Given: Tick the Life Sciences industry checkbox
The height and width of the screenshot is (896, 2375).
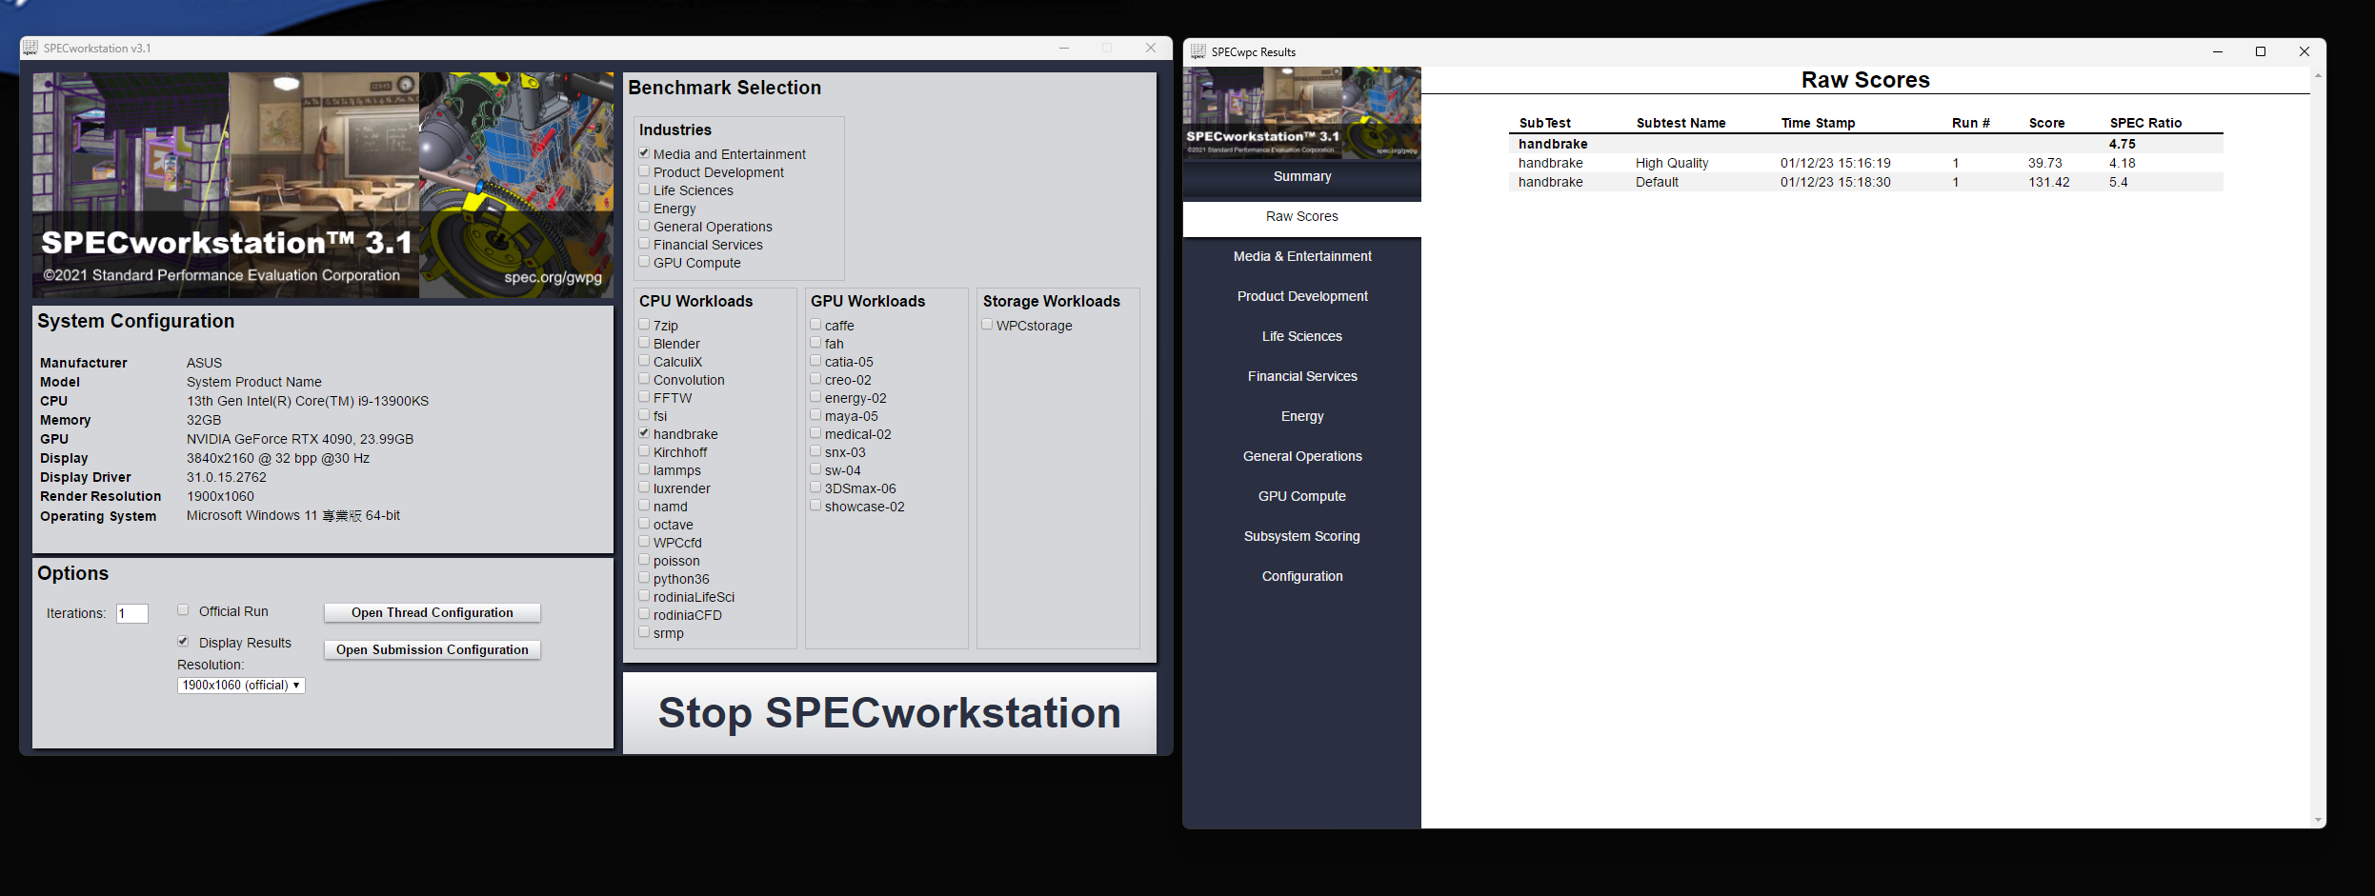Looking at the screenshot, I should tap(644, 189).
